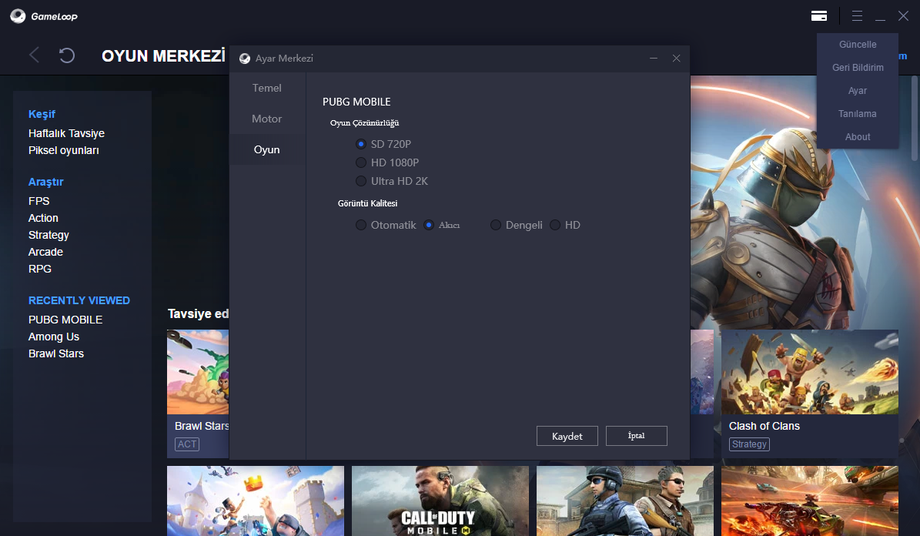Open the fiery racing cars thumbnail
This screenshot has width=920, height=536.
coord(810,501)
